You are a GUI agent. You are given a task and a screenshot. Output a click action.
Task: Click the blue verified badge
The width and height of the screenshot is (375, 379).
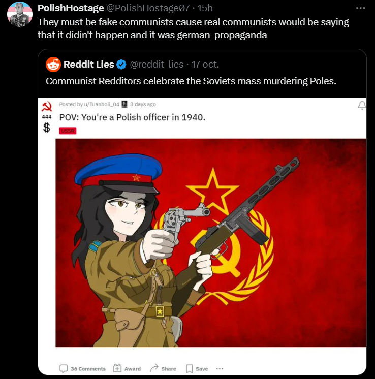point(121,65)
